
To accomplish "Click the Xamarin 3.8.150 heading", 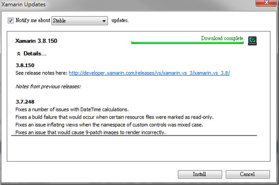I will click(x=36, y=41).
